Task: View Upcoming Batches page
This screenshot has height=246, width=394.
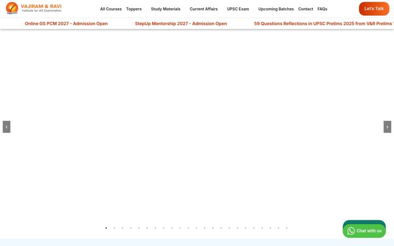Action: [x=276, y=9]
